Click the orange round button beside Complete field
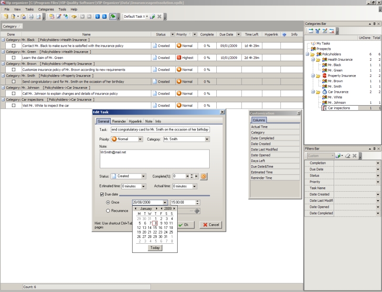382x292 pixels. click(203, 176)
